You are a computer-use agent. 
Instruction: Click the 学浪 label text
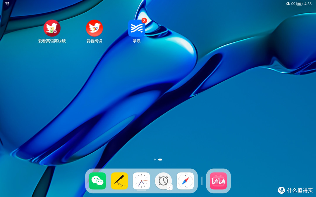[137, 41]
